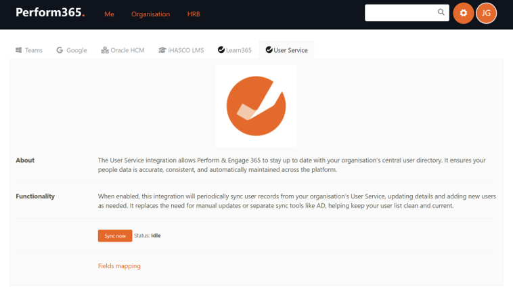Open the JG user avatar menu
The height and width of the screenshot is (300, 513).
coord(486,13)
